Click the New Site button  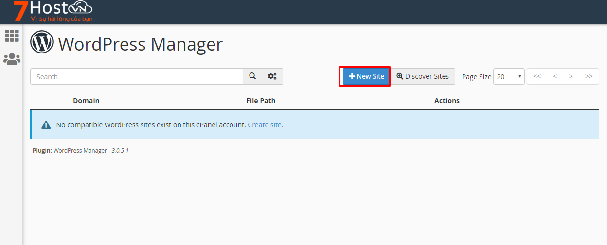click(366, 76)
